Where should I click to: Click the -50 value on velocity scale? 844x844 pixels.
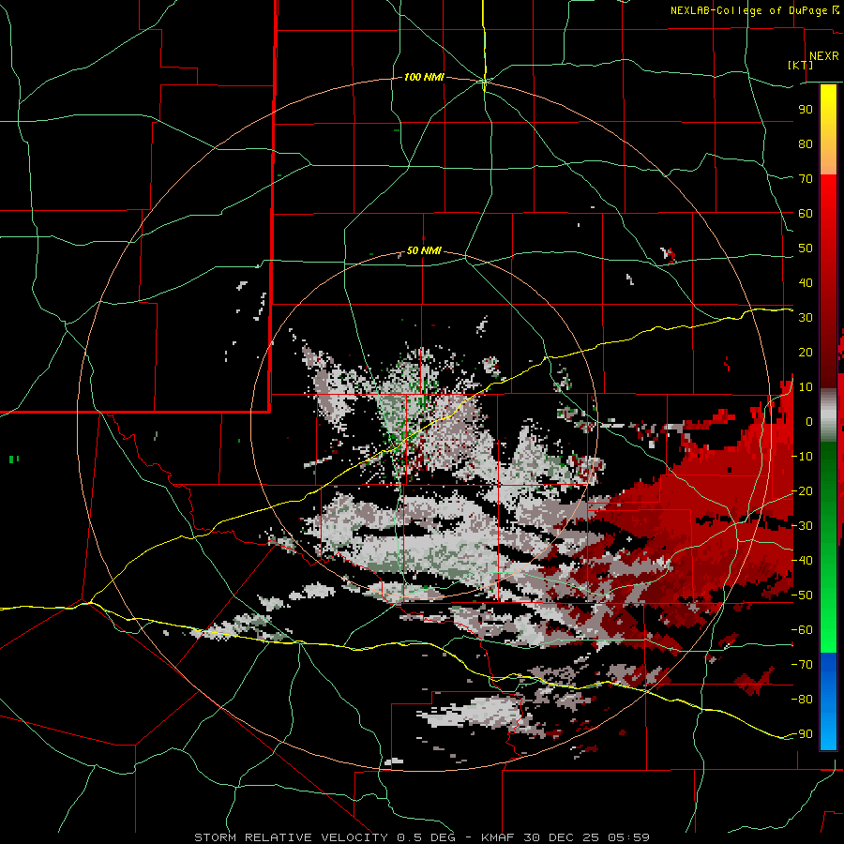(x=802, y=595)
